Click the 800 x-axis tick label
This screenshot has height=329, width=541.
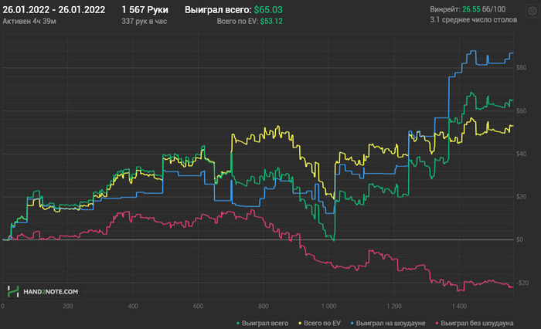click(x=264, y=306)
